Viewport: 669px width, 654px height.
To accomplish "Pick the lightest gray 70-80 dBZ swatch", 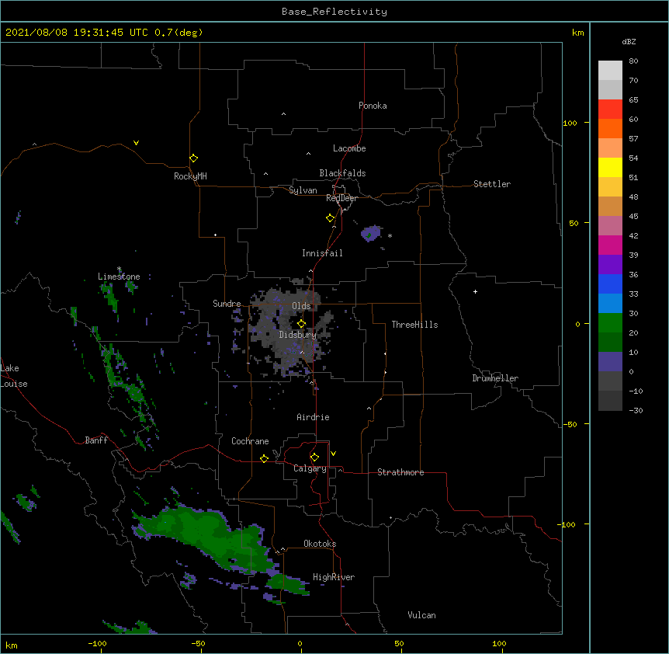I will coord(610,71).
